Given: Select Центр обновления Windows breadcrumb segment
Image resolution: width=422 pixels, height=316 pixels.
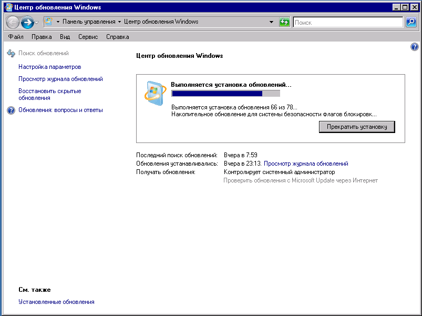Looking at the screenshot, I should click(x=161, y=22).
